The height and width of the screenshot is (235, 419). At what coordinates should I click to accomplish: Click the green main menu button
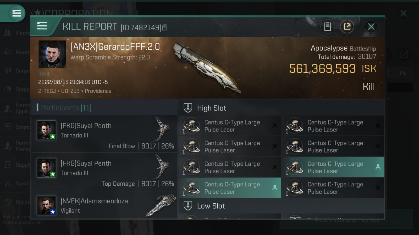pyautogui.click(x=16, y=13)
